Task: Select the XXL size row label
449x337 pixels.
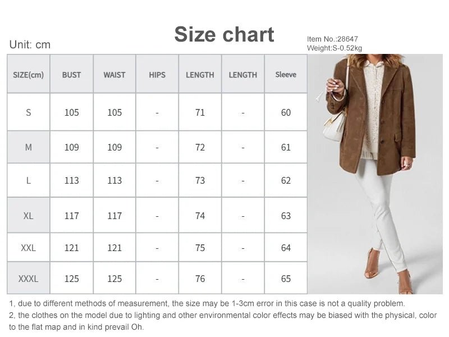Action: pyautogui.click(x=28, y=248)
